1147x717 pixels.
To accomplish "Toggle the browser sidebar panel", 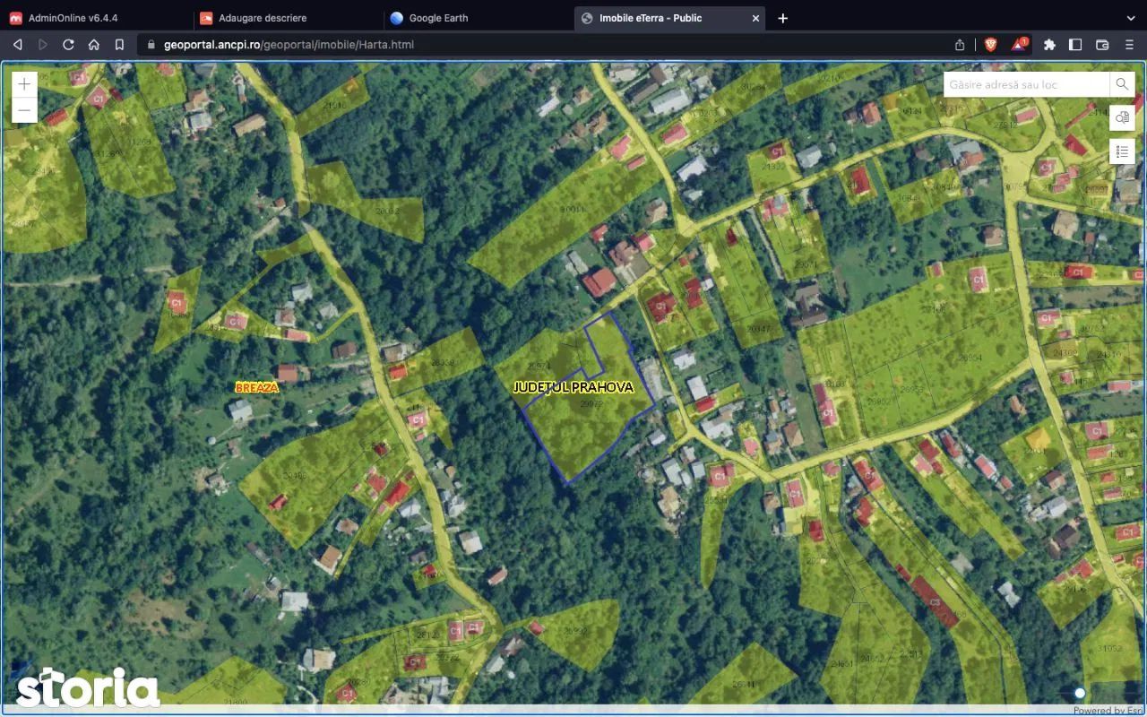I will point(1075,44).
